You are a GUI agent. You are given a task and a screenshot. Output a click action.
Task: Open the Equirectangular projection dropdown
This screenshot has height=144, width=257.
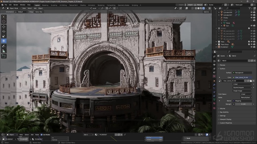(242, 87)
